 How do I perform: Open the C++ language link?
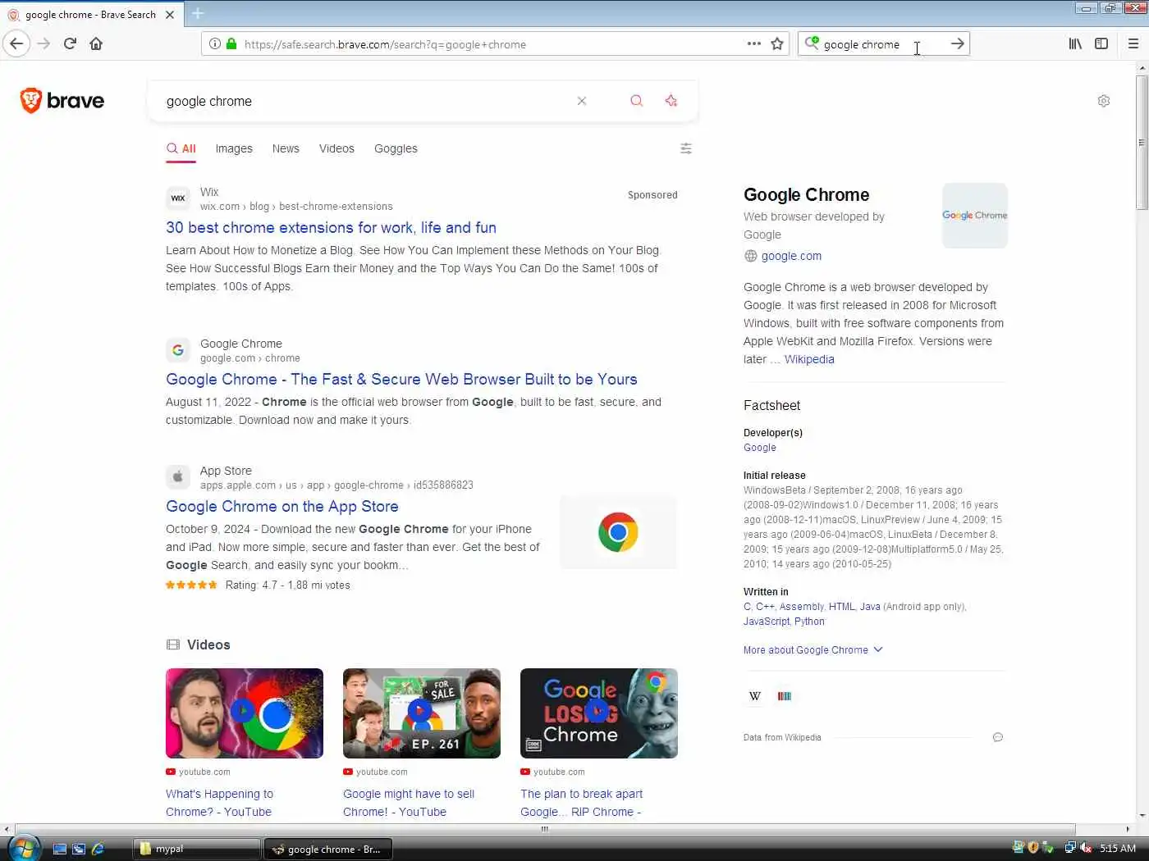[765, 607]
